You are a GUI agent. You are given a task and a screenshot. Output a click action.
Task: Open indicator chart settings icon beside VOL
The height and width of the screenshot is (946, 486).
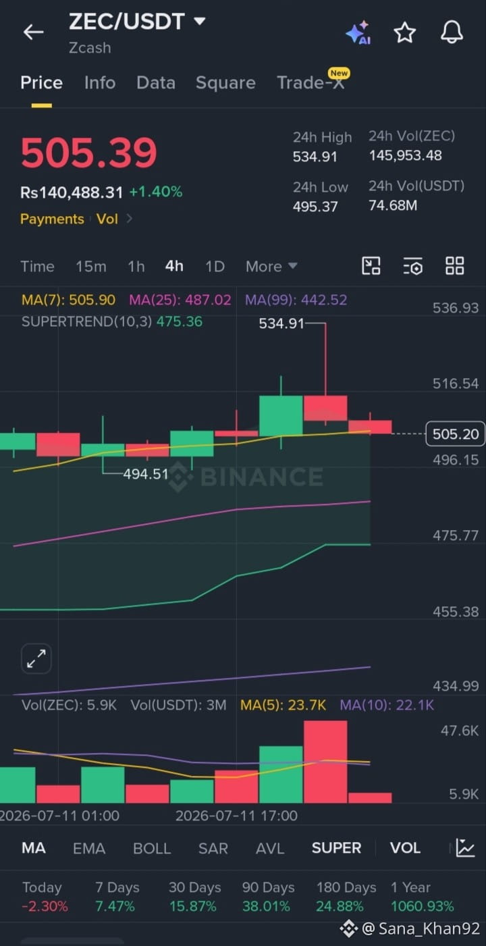pyautogui.click(x=465, y=847)
